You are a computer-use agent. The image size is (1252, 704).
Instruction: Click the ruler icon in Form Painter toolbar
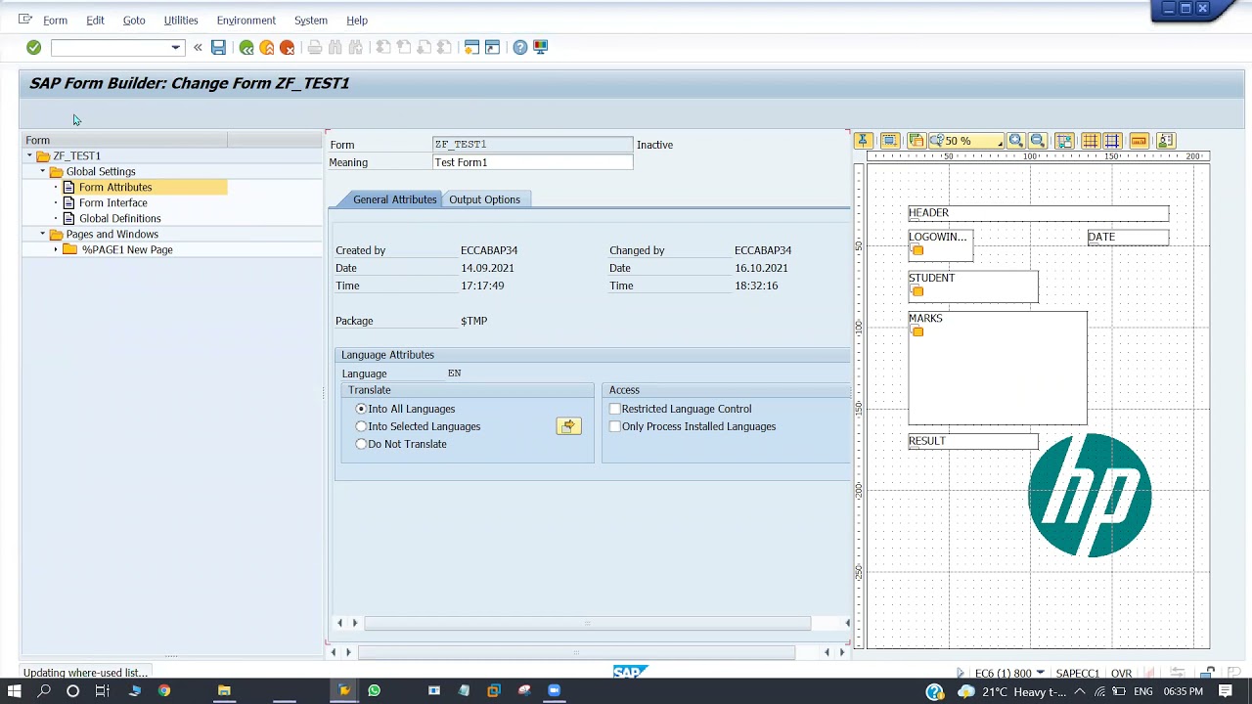click(x=1139, y=141)
